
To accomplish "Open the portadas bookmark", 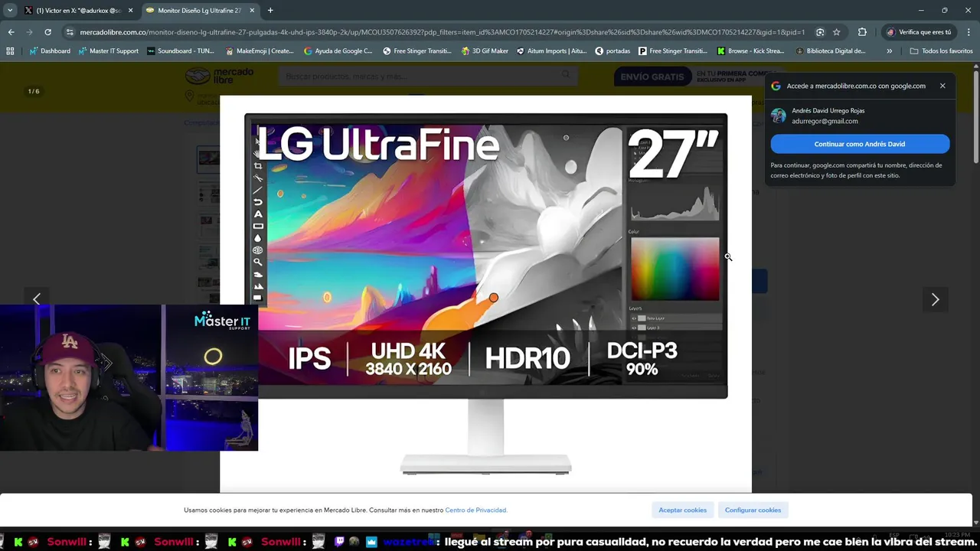I will point(612,51).
